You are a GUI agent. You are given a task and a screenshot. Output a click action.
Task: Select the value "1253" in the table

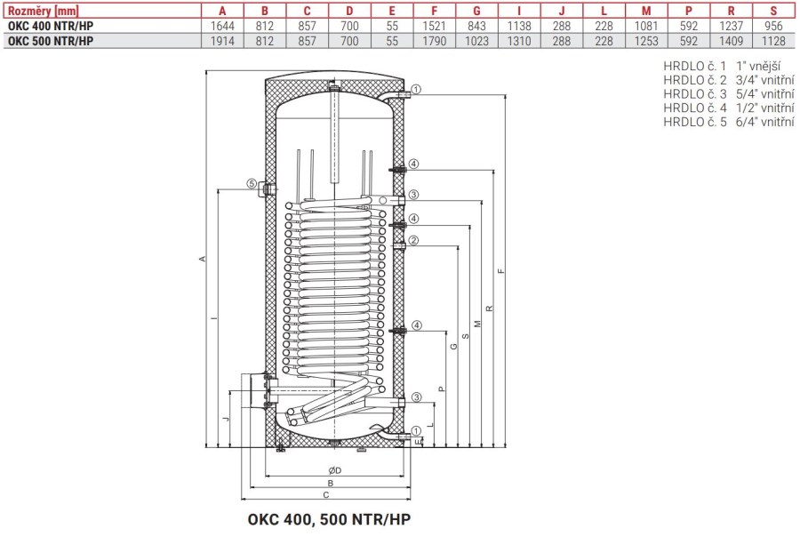click(646, 41)
